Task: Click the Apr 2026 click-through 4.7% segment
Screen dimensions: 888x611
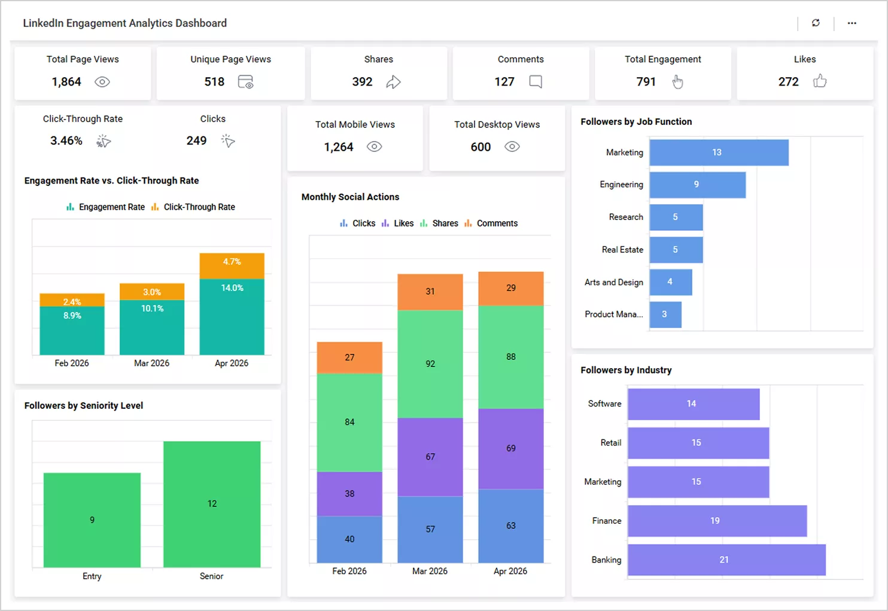Action: coord(232,266)
